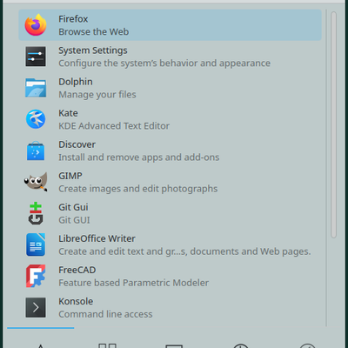The image size is (348, 348).
Task: Launch the Konsole terminal prompt icon
Action: (36, 307)
